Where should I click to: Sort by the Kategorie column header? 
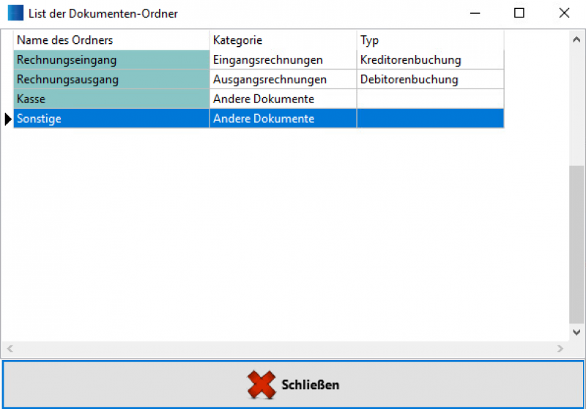point(283,40)
